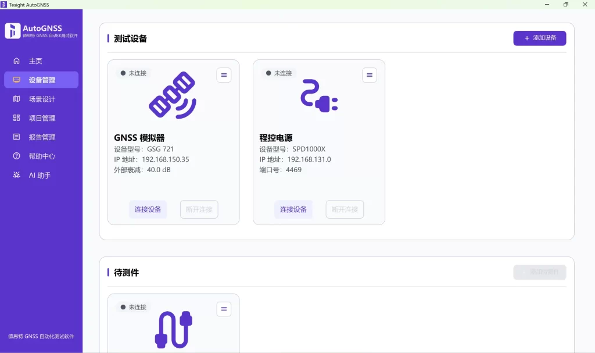Click the 帮助中心 question mark icon
This screenshot has width=595, height=353.
click(x=16, y=156)
